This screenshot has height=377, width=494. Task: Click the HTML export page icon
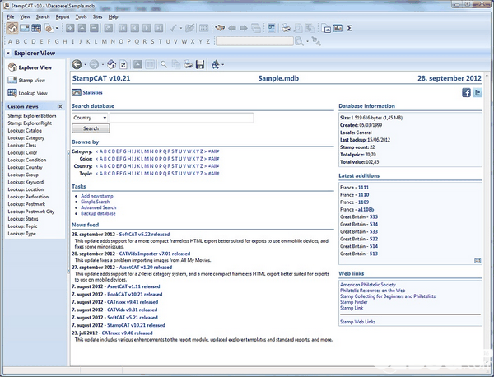pyautogui.click(x=326, y=28)
